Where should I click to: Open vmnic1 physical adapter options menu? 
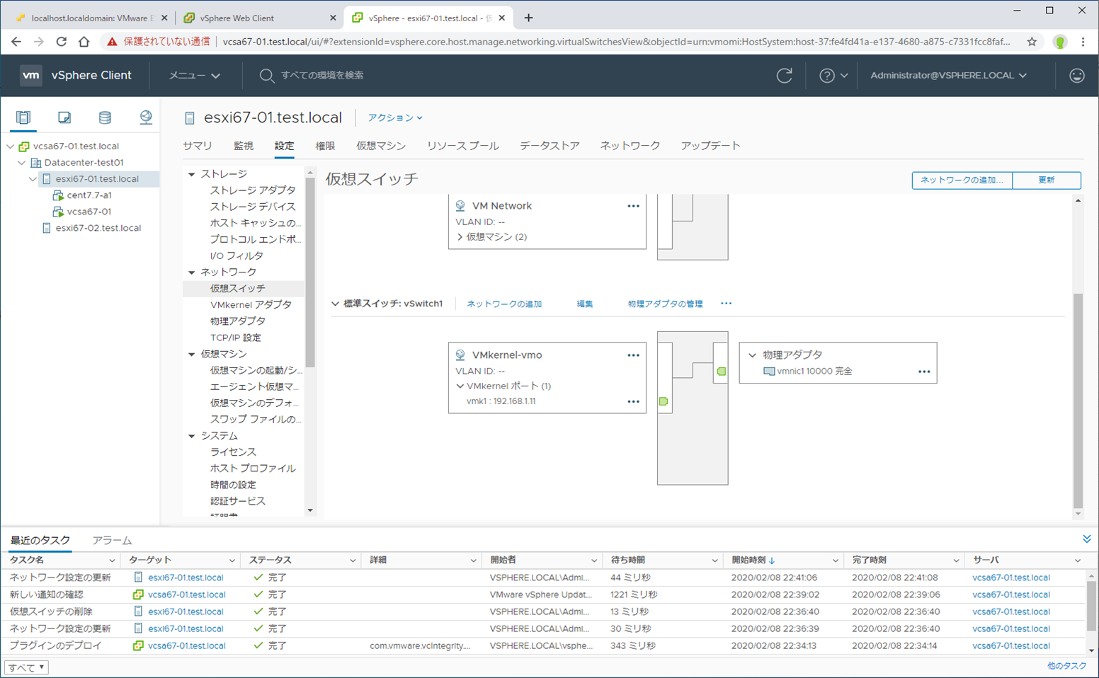tap(924, 372)
